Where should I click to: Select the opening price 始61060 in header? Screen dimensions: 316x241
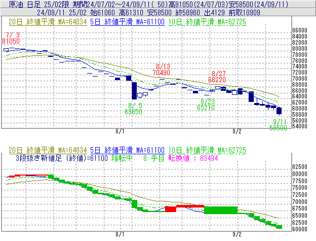[103, 13]
